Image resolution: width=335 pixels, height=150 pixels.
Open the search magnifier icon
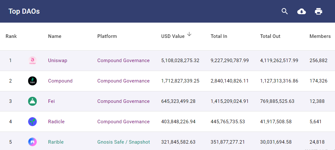[284, 11]
